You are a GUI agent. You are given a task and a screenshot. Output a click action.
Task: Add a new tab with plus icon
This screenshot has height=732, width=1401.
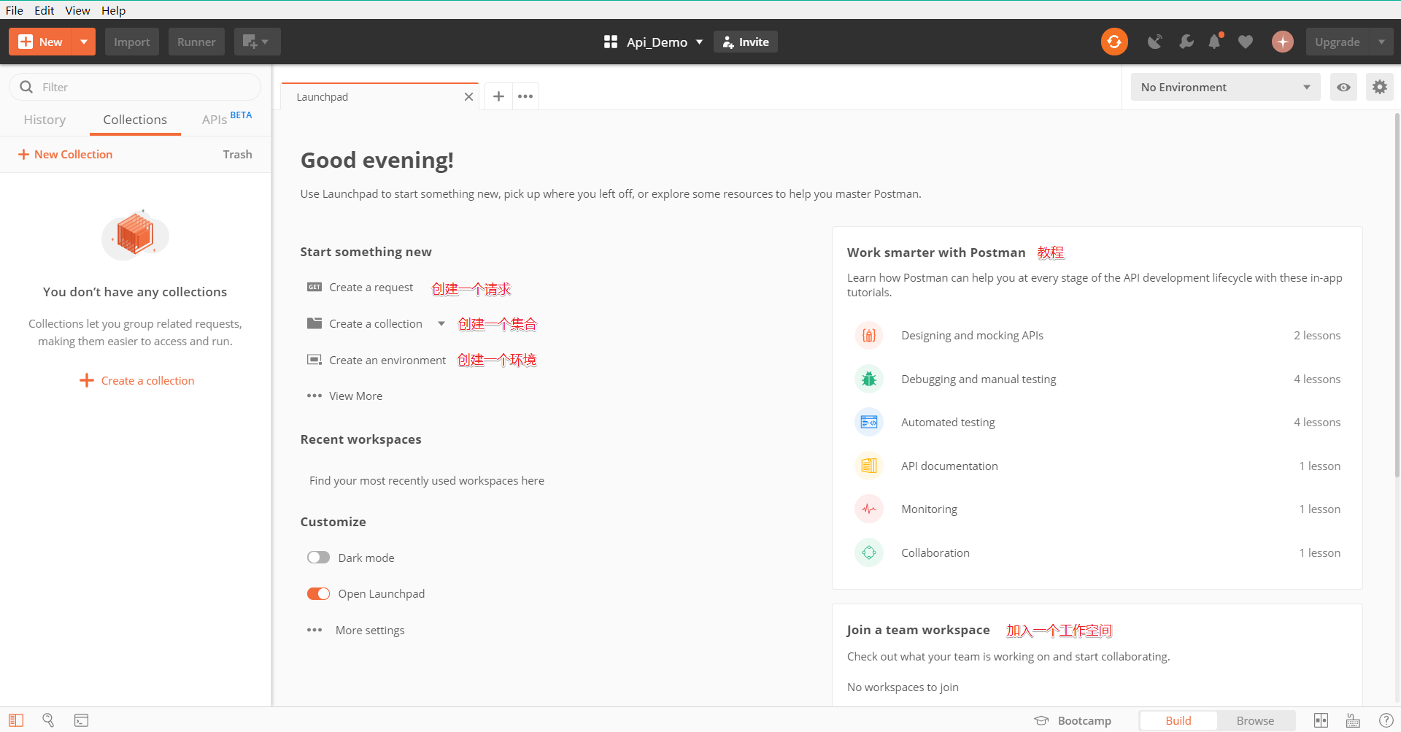click(x=498, y=96)
